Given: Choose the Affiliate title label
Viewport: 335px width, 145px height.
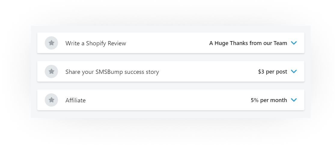Looking at the screenshot, I should [x=75, y=100].
